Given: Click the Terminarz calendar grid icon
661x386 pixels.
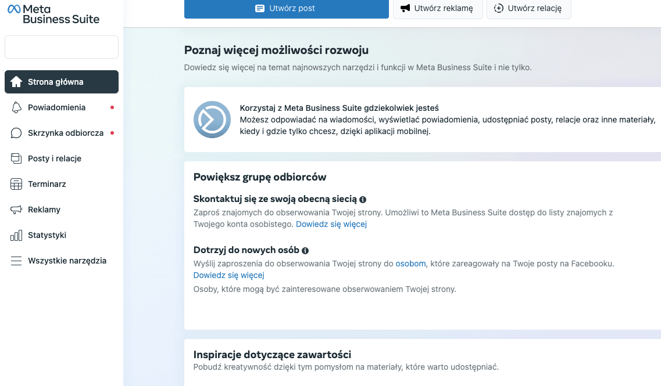Looking at the screenshot, I should [x=16, y=184].
